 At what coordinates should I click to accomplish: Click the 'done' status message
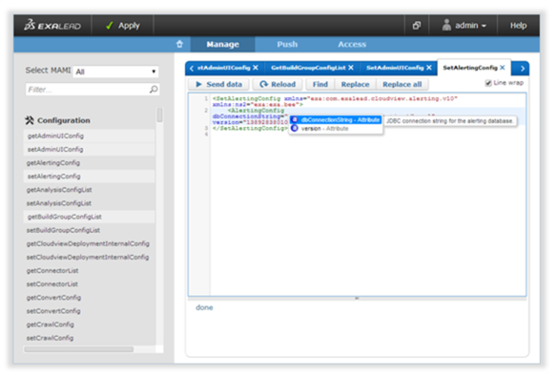204,307
